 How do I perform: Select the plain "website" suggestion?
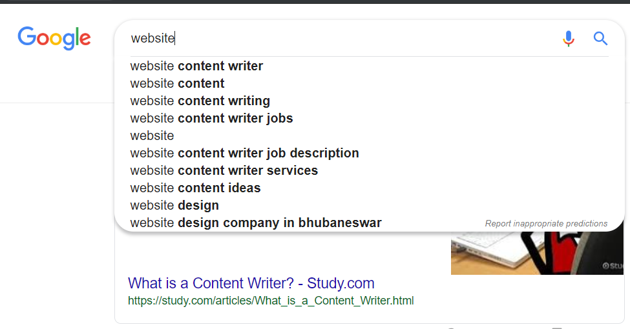coord(152,135)
